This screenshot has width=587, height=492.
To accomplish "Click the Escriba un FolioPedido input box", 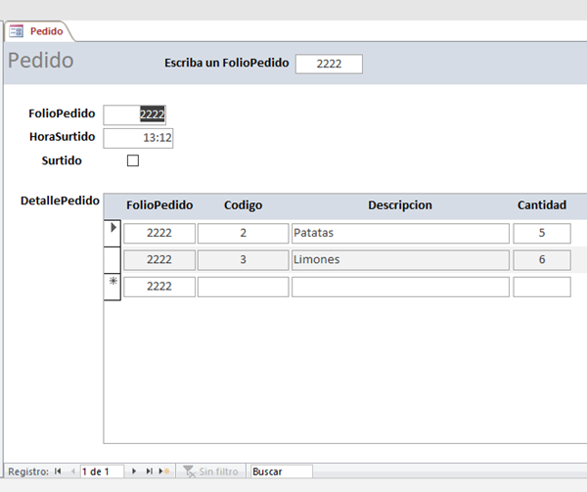I will click(x=328, y=64).
